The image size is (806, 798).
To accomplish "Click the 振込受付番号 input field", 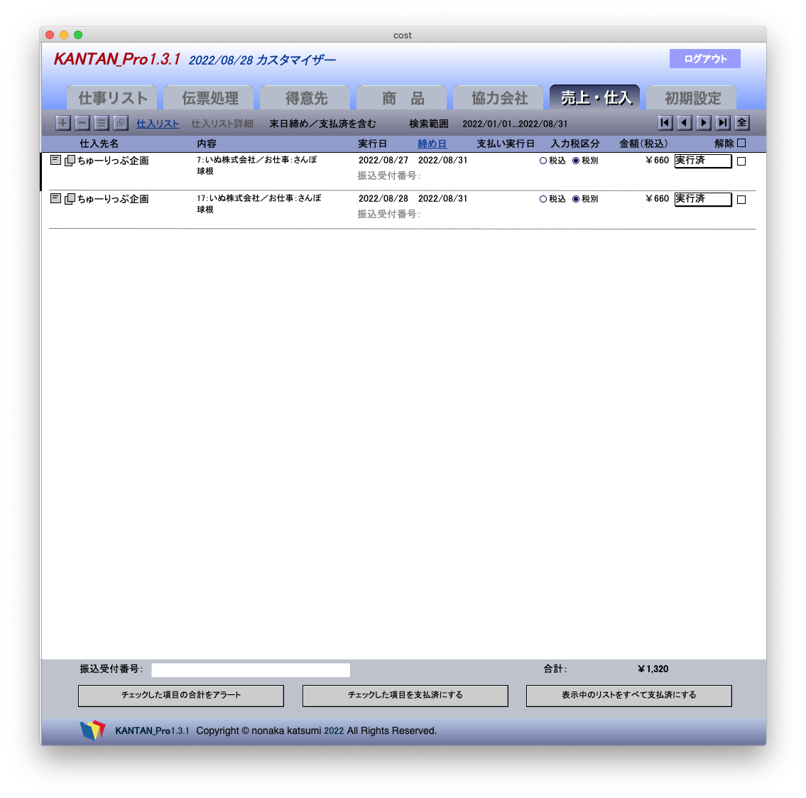I will click(x=251, y=669).
